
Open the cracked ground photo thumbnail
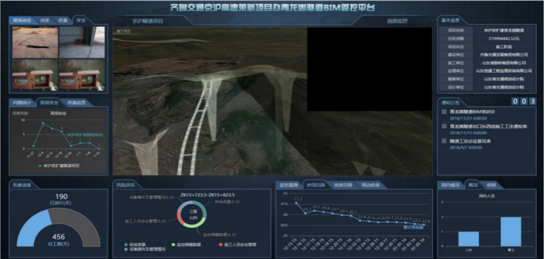coord(35,43)
